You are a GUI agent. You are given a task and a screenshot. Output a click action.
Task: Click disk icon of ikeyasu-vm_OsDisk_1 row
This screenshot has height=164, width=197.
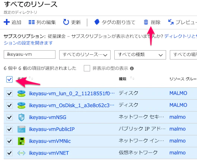point(21,105)
